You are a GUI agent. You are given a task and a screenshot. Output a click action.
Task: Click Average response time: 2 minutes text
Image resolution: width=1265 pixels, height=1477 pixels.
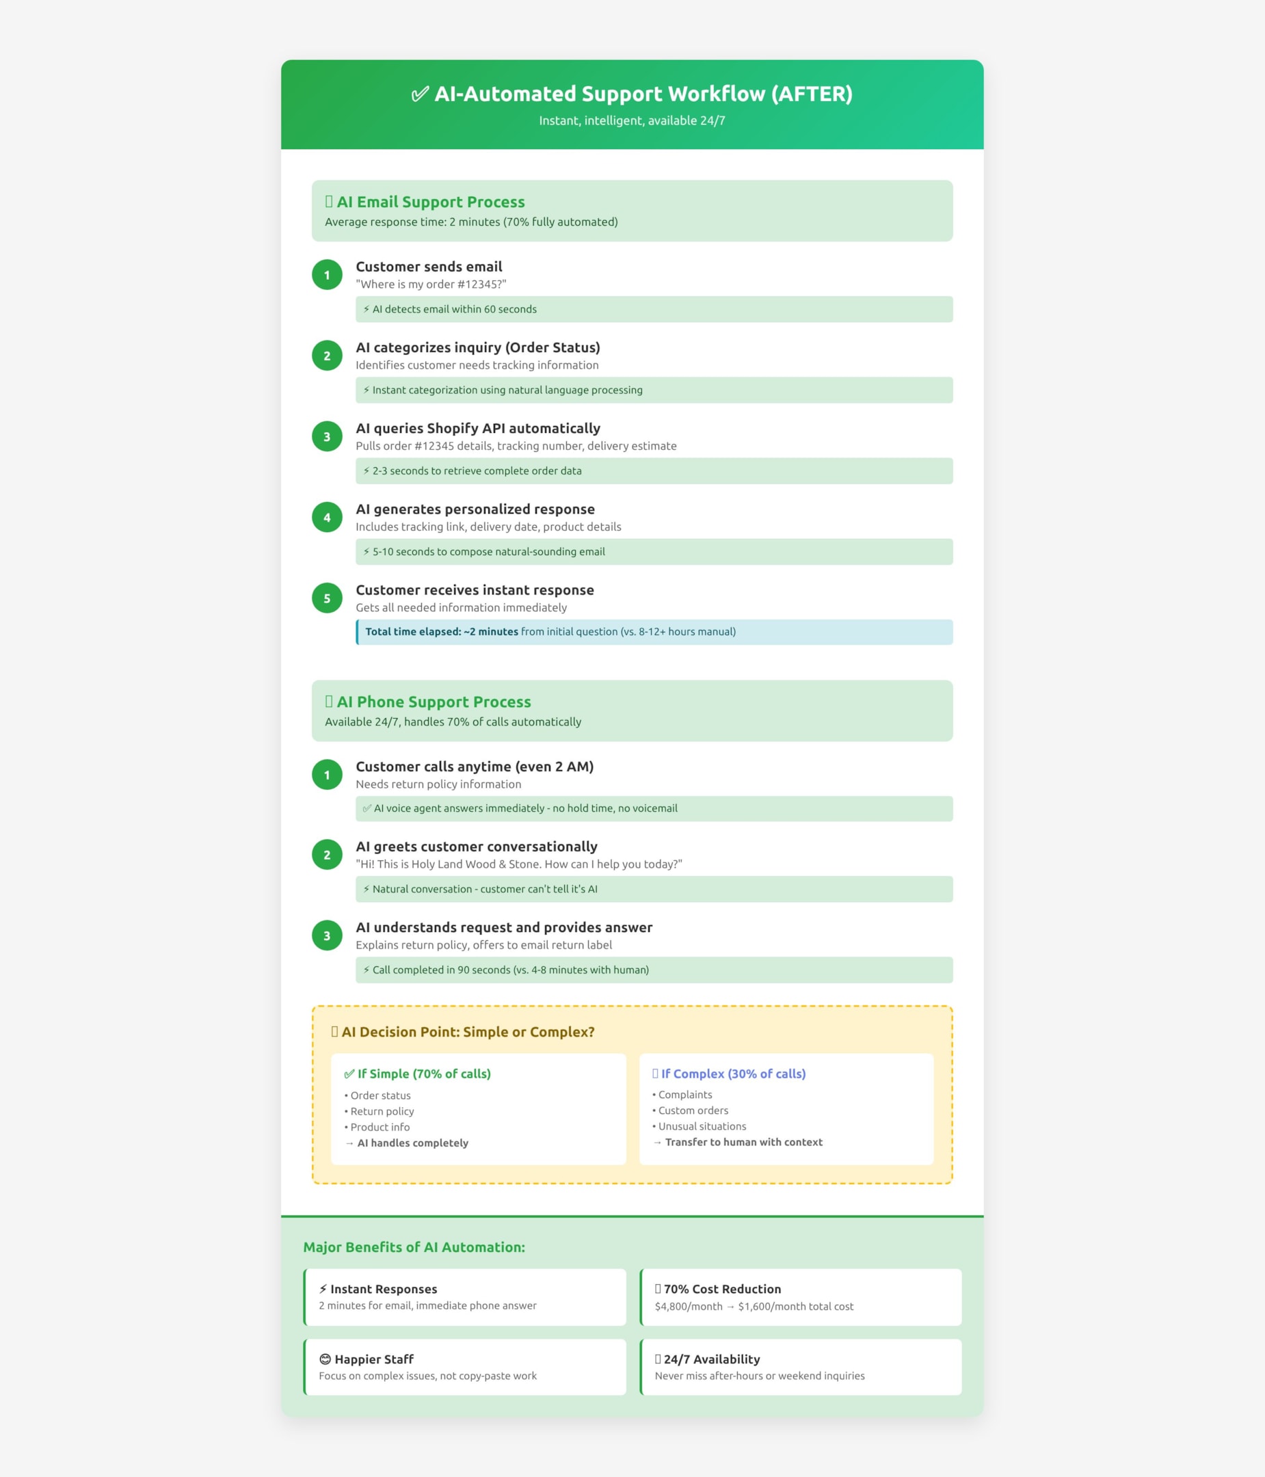pos(471,222)
